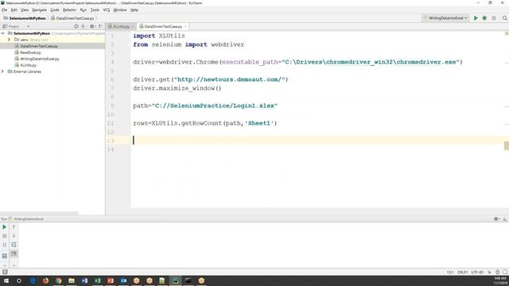Open Project panel settings gear
This screenshot has height=286, width=509.
pyautogui.click(x=92, y=26)
